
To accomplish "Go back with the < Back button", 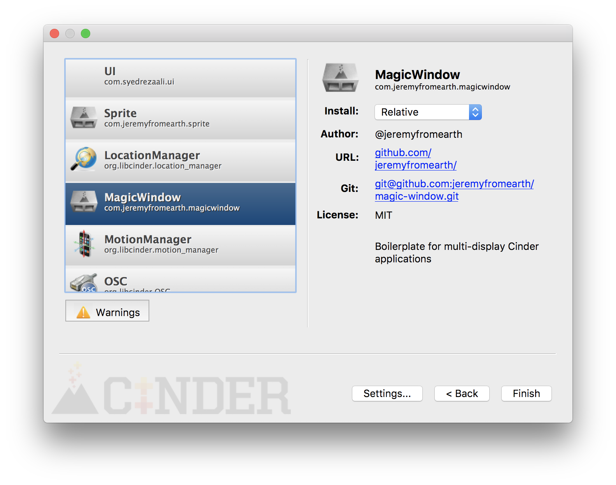I will pyautogui.click(x=462, y=394).
